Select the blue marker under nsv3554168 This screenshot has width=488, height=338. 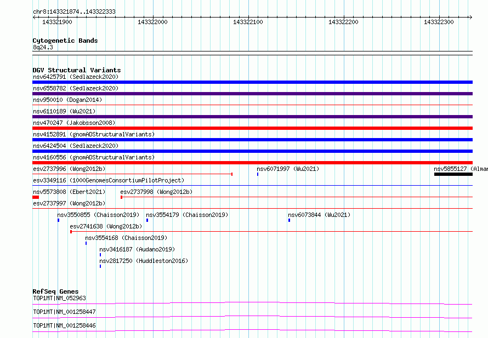(x=86, y=243)
